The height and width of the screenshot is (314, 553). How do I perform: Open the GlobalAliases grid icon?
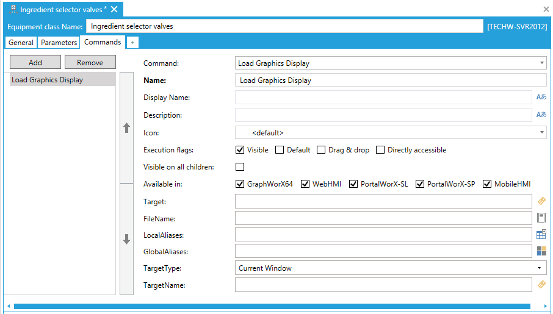coord(541,251)
